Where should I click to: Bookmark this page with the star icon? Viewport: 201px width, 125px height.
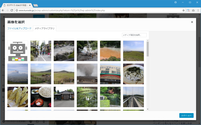[x=183, y=10]
